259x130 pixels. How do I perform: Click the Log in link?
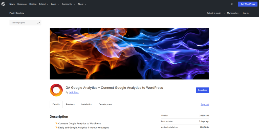(246, 13)
